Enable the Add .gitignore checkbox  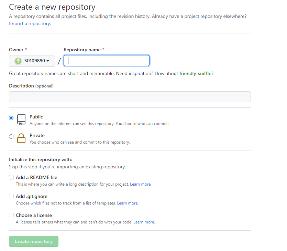point(11,196)
